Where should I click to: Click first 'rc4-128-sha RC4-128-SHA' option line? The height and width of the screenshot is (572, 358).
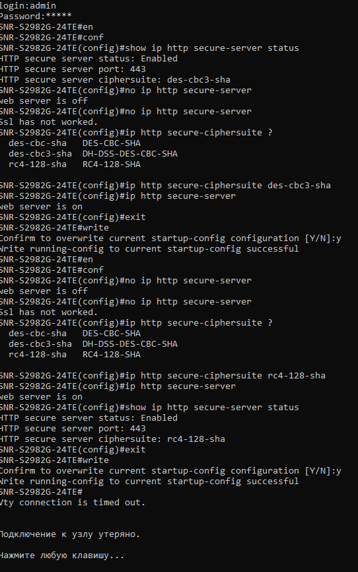click(x=75, y=164)
